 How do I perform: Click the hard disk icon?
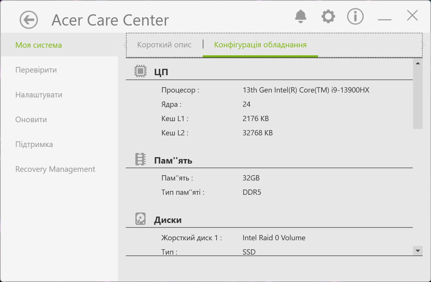[140, 219]
